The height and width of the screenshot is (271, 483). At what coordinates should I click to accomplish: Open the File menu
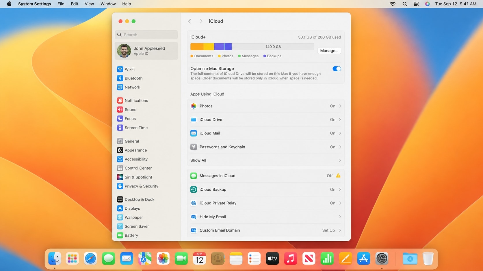coord(61,4)
